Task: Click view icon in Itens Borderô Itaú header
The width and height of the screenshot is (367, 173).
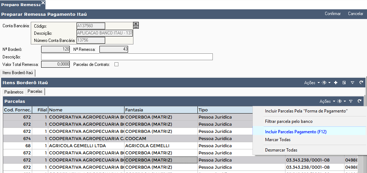Action: click(324, 82)
